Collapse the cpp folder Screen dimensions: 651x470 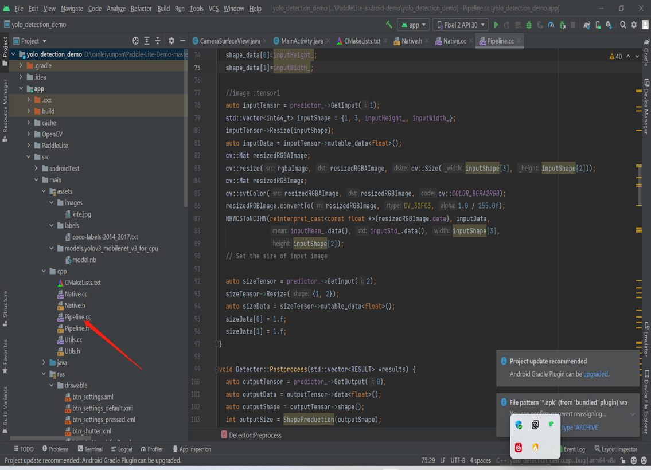click(x=44, y=271)
